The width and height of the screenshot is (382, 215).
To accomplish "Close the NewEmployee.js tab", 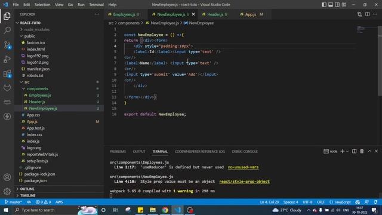I will coord(193,14).
